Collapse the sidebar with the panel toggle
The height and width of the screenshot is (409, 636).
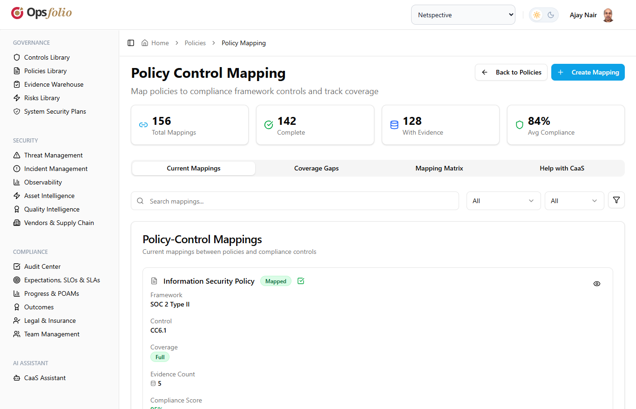click(x=131, y=42)
